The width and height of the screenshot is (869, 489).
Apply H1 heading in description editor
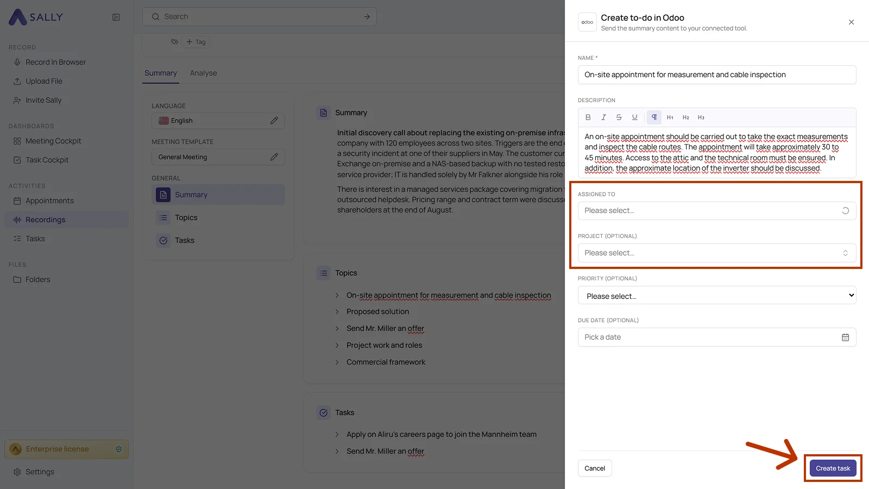(x=670, y=117)
